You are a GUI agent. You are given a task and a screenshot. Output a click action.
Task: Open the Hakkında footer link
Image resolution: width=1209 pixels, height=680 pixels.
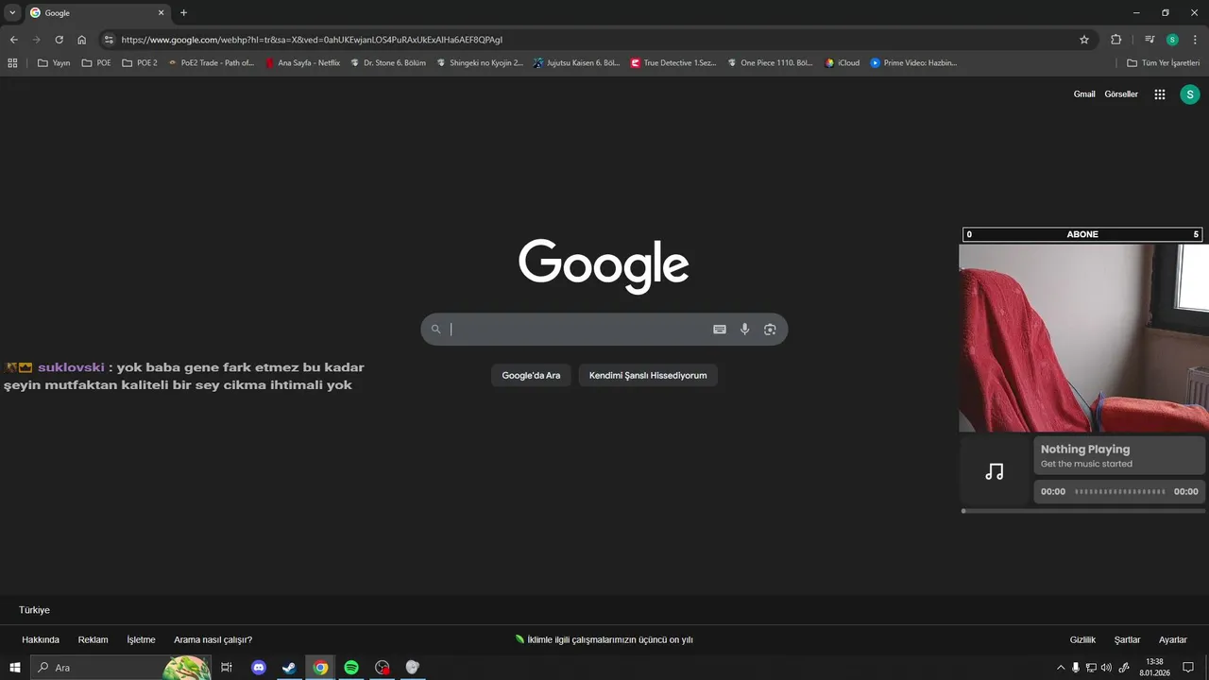tap(41, 639)
